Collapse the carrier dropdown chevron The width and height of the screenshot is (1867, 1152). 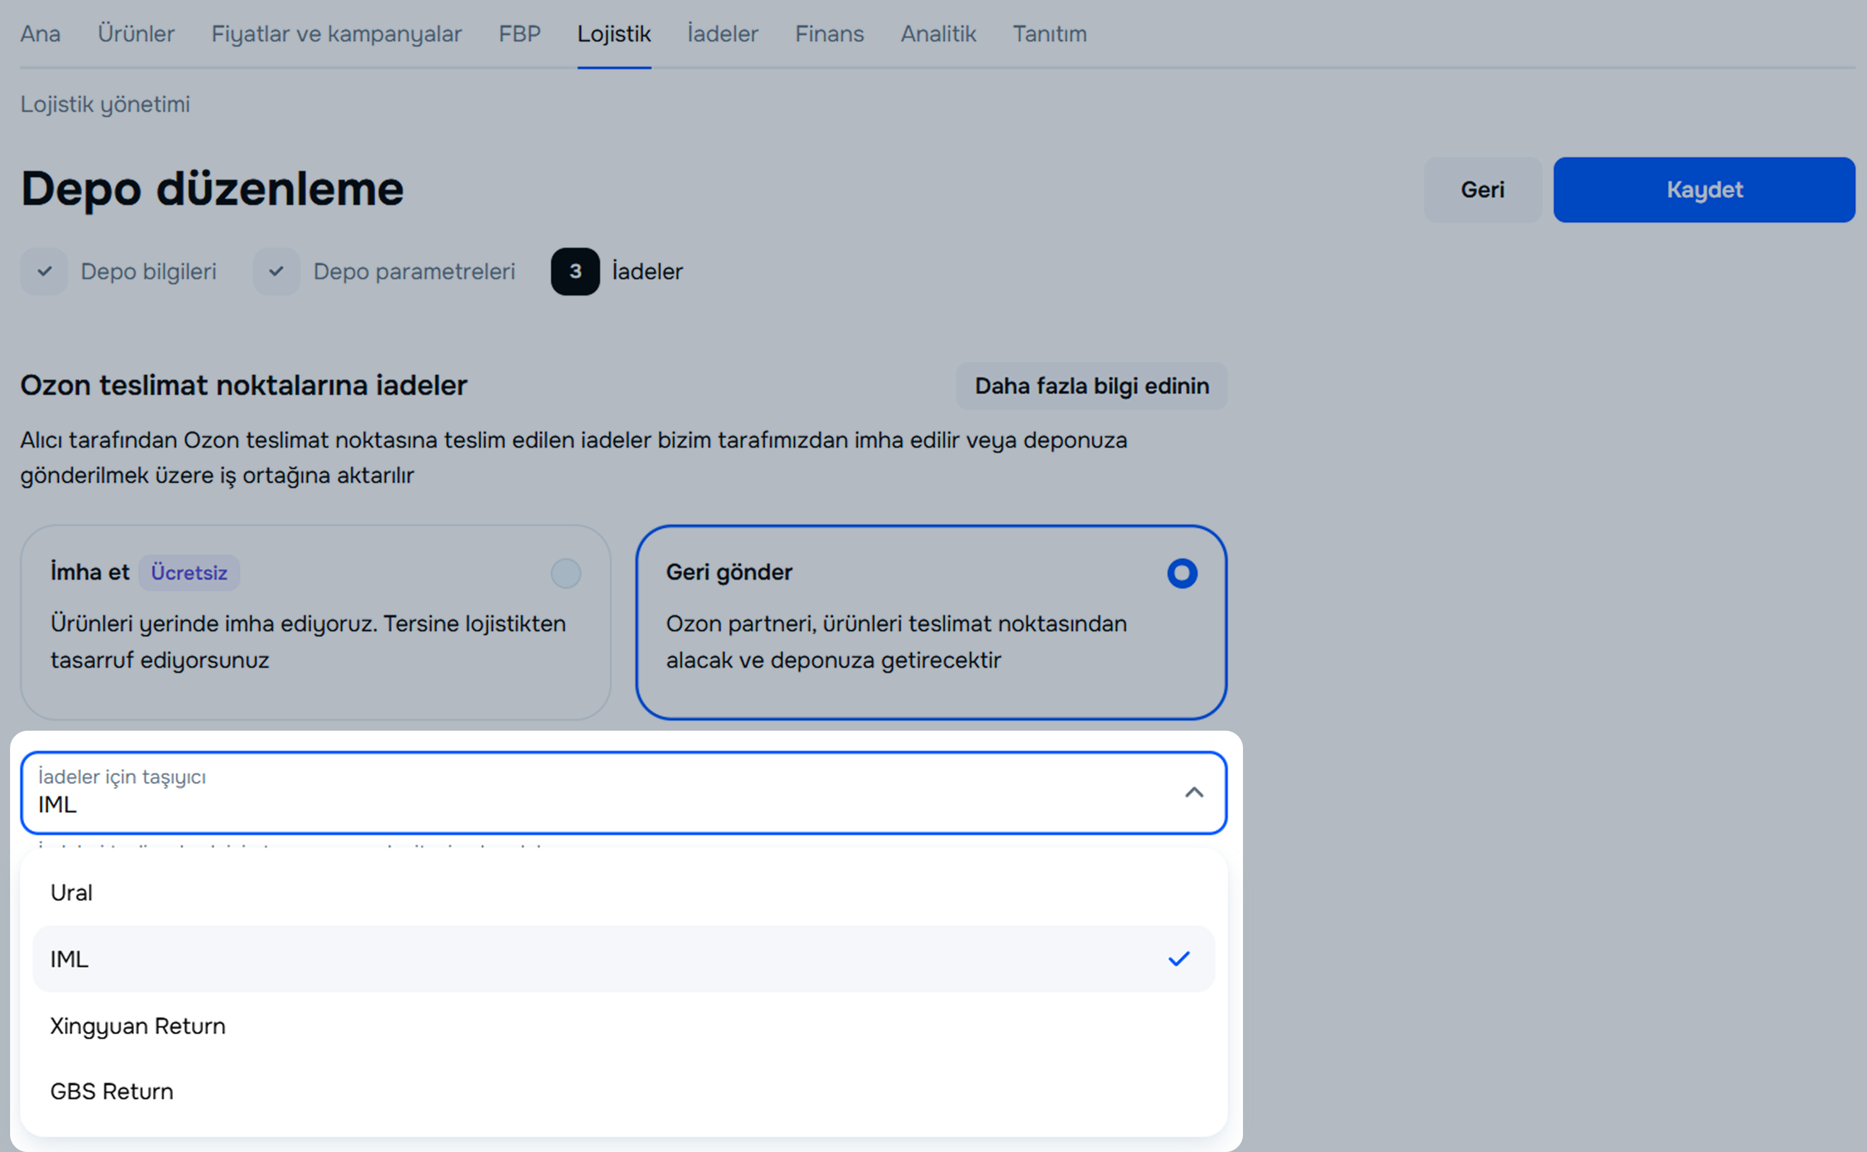(1193, 792)
